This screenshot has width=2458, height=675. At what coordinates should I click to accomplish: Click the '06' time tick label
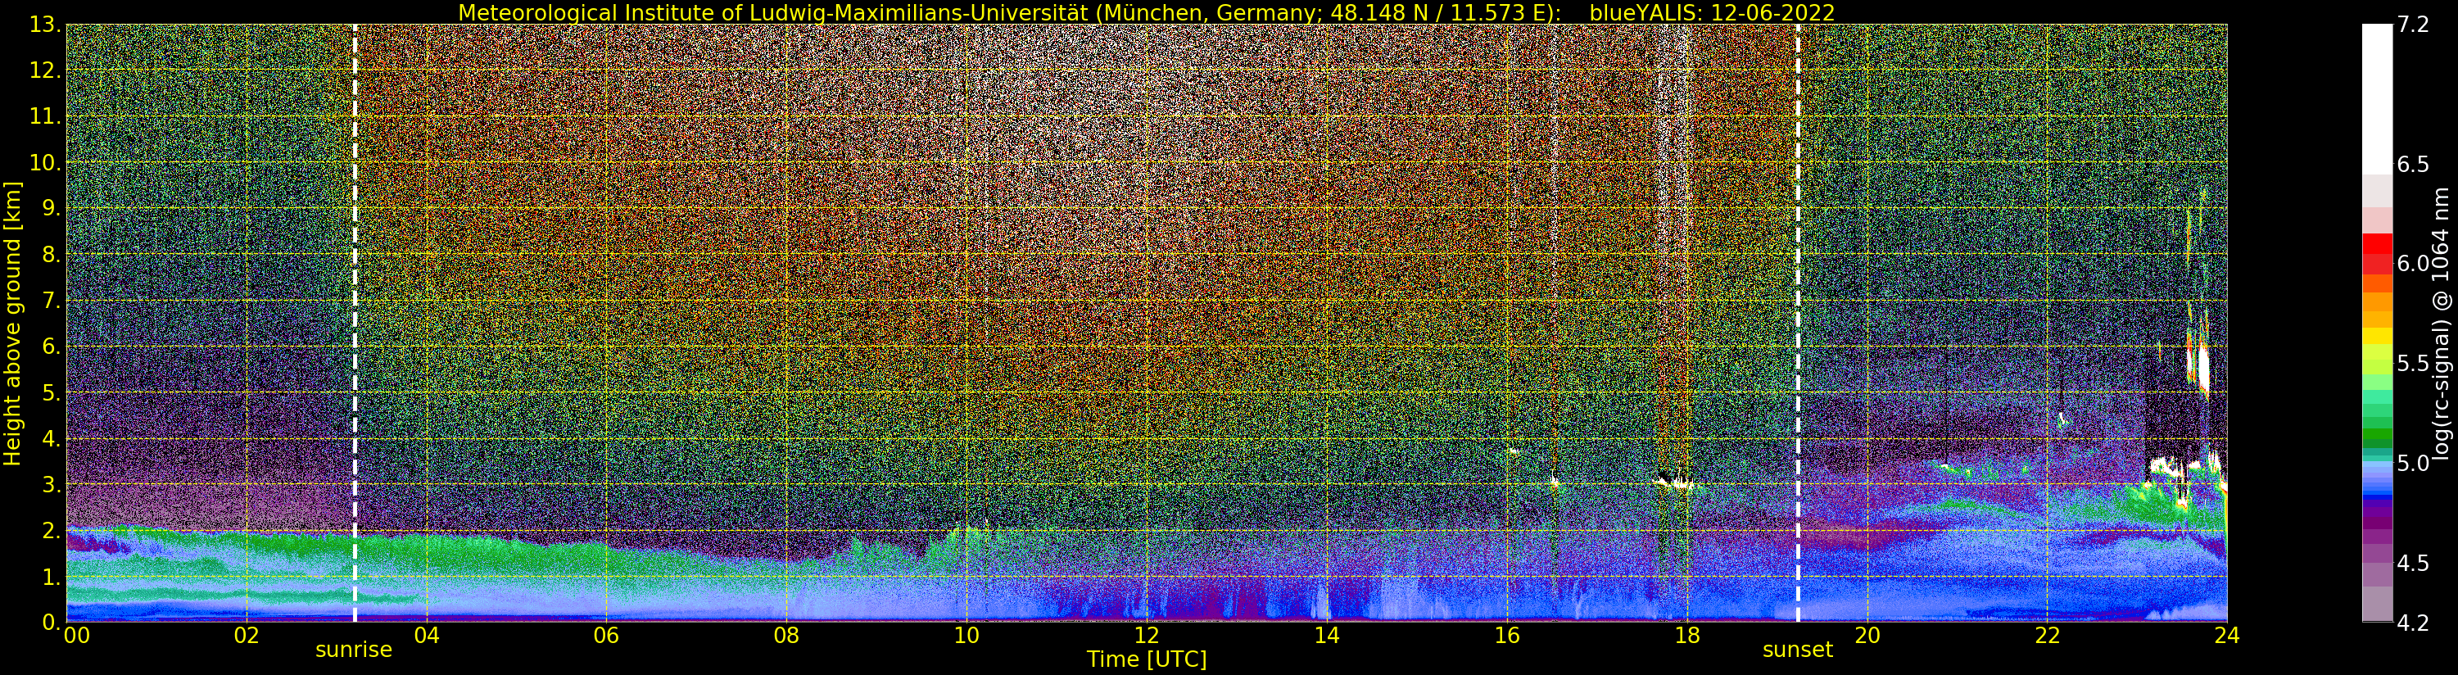pyautogui.click(x=606, y=635)
